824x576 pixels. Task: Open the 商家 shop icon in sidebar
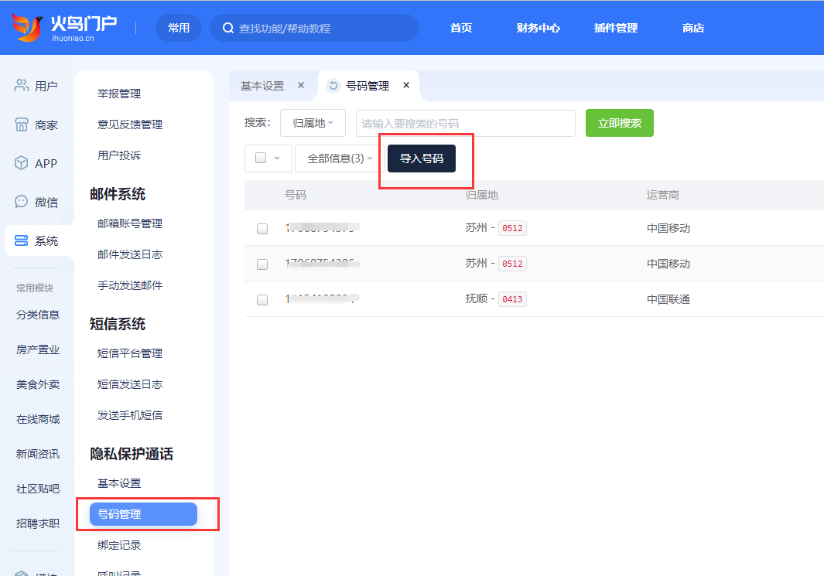point(21,124)
